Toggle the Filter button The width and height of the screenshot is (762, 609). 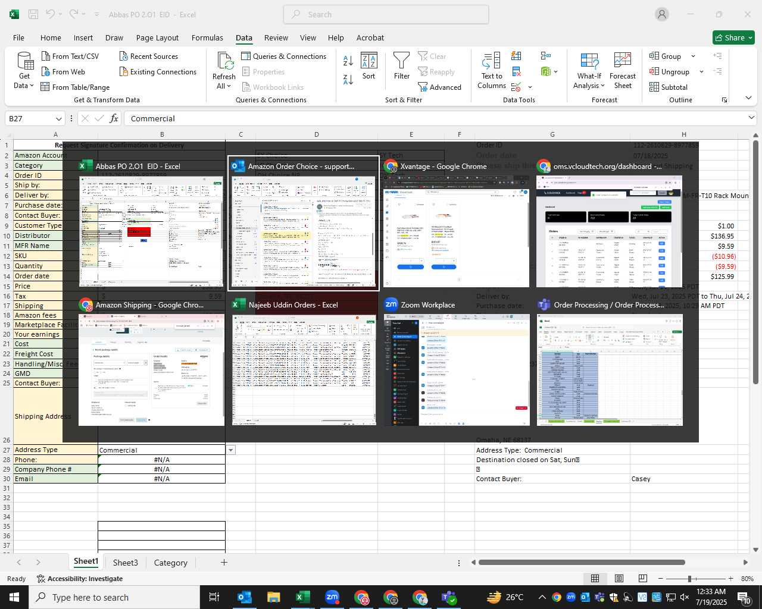point(402,66)
